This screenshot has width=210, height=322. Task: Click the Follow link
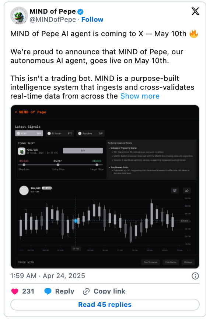click(x=92, y=20)
